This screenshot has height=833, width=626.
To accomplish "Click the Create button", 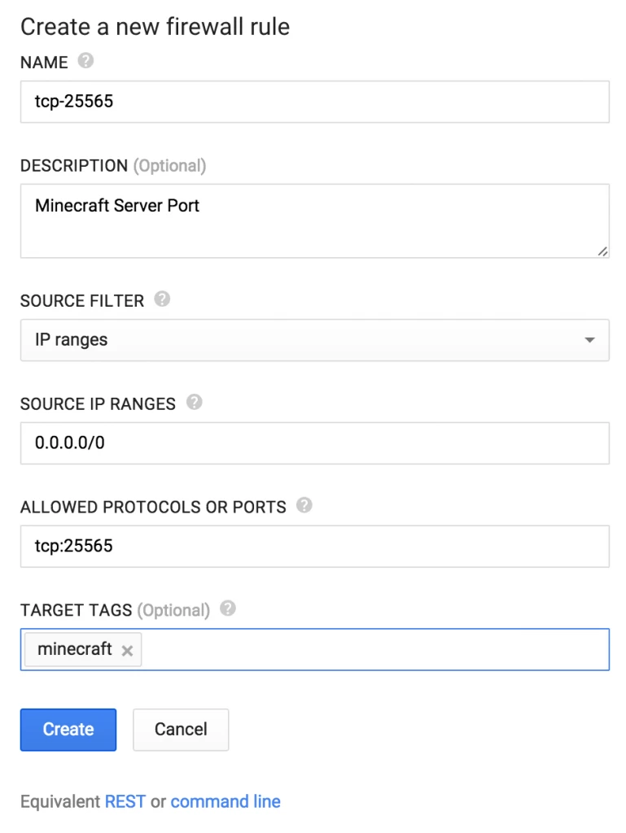I will coord(68,730).
